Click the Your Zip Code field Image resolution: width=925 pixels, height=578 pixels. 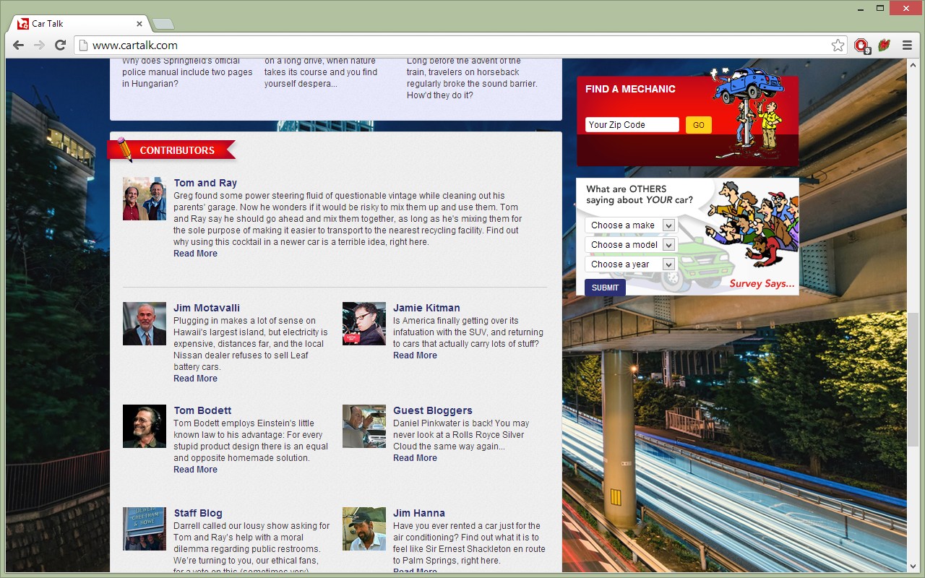click(x=632, y=125)
